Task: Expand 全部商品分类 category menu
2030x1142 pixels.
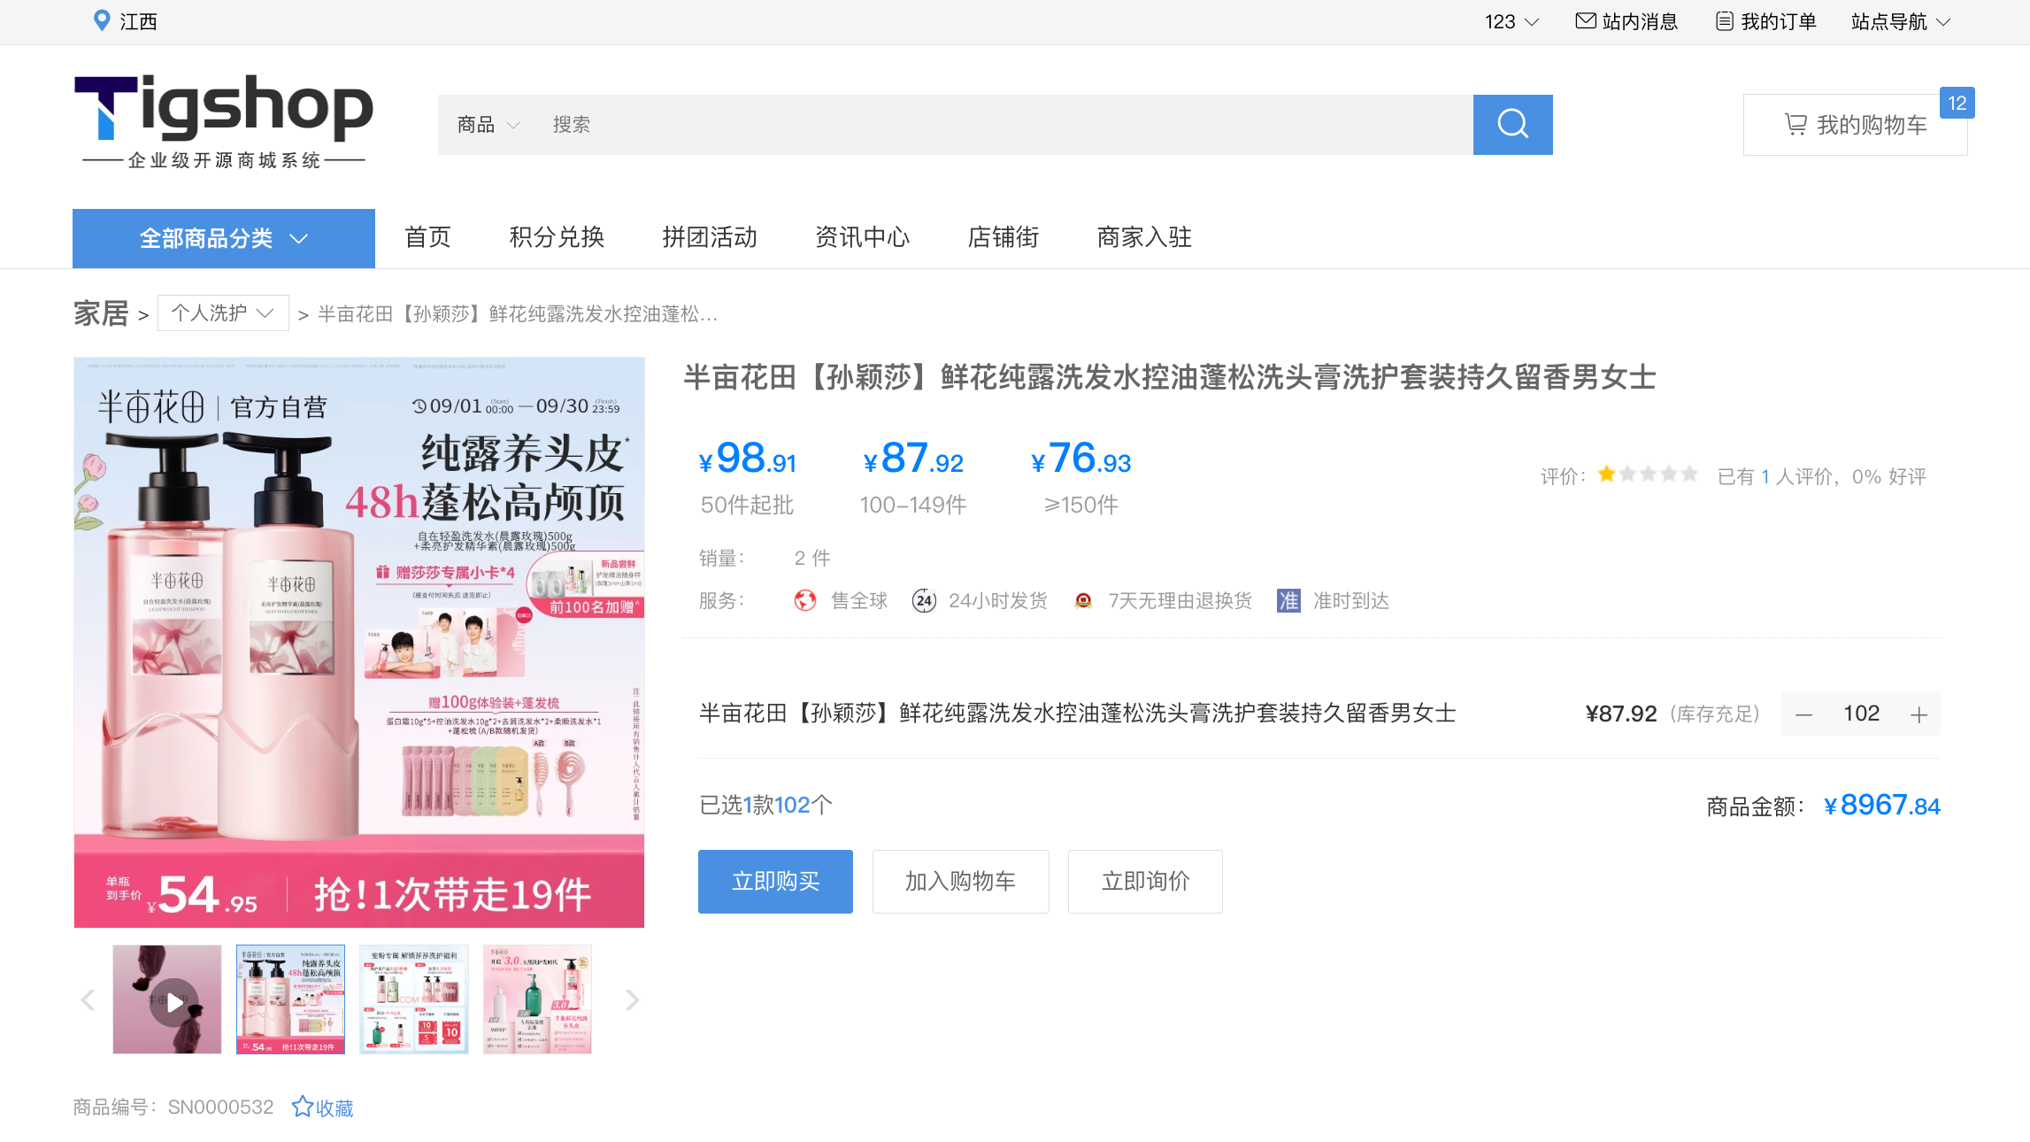Action: pos(224,238)
